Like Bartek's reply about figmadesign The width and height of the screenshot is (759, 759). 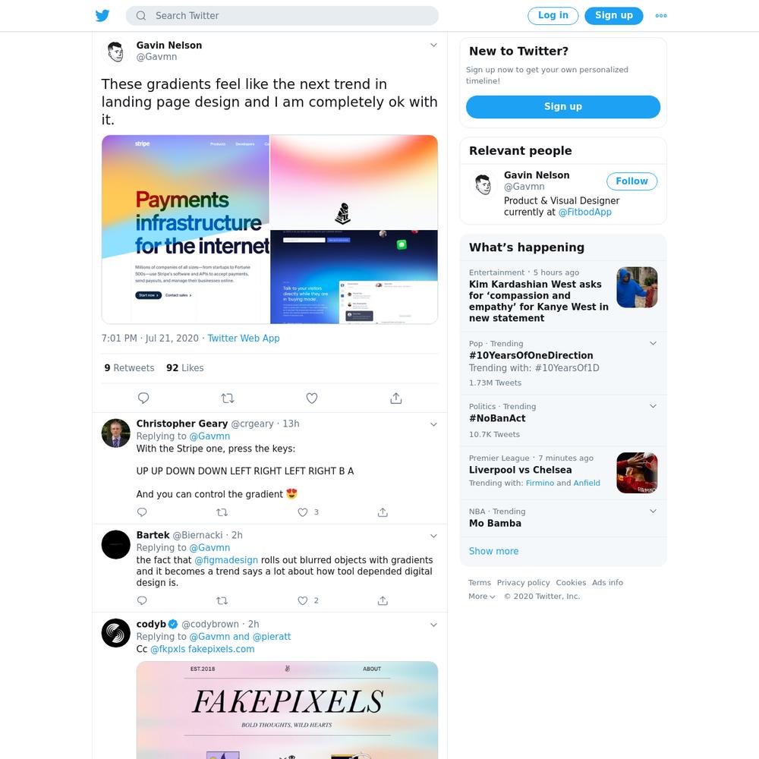(303, 600)
